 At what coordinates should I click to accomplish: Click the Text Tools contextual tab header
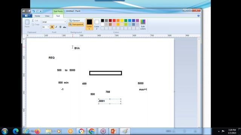(58, 11)
